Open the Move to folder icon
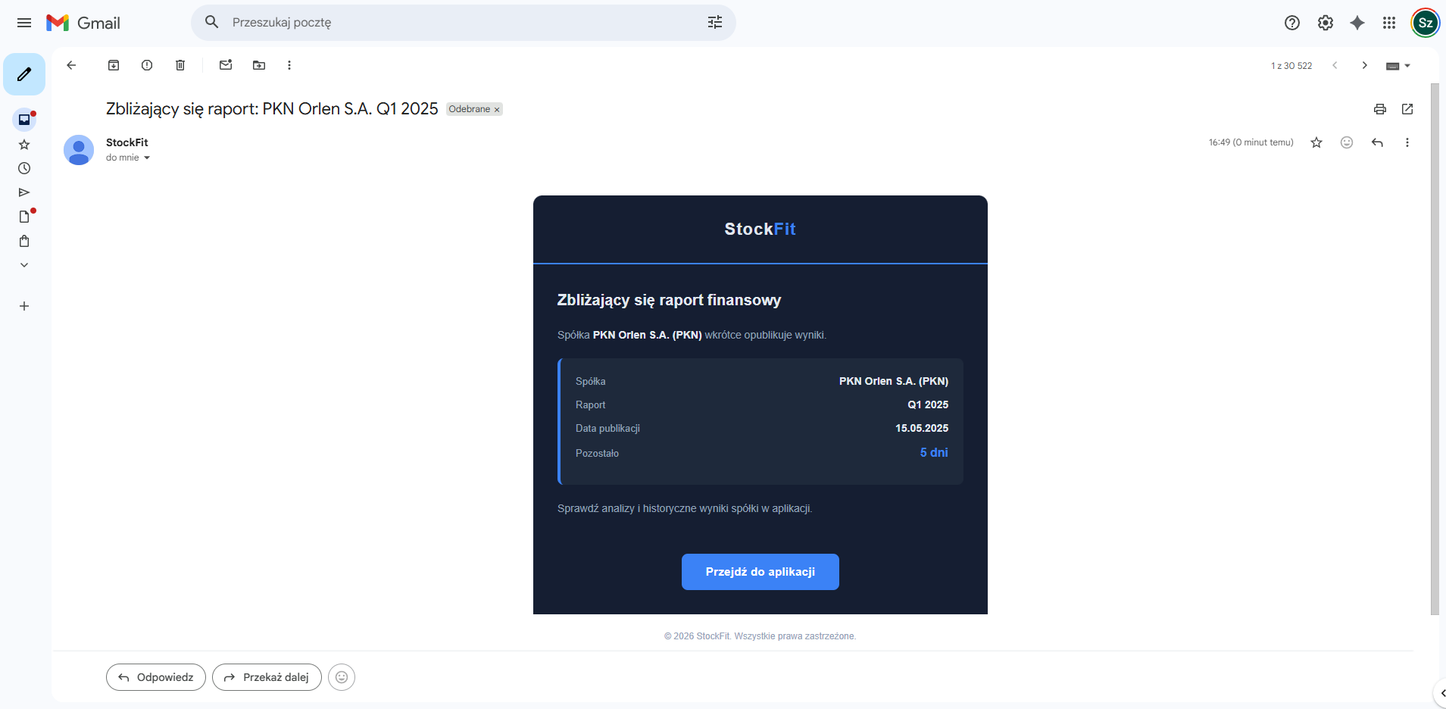Viewport: 1446px width, 709px height. [259, 65]
